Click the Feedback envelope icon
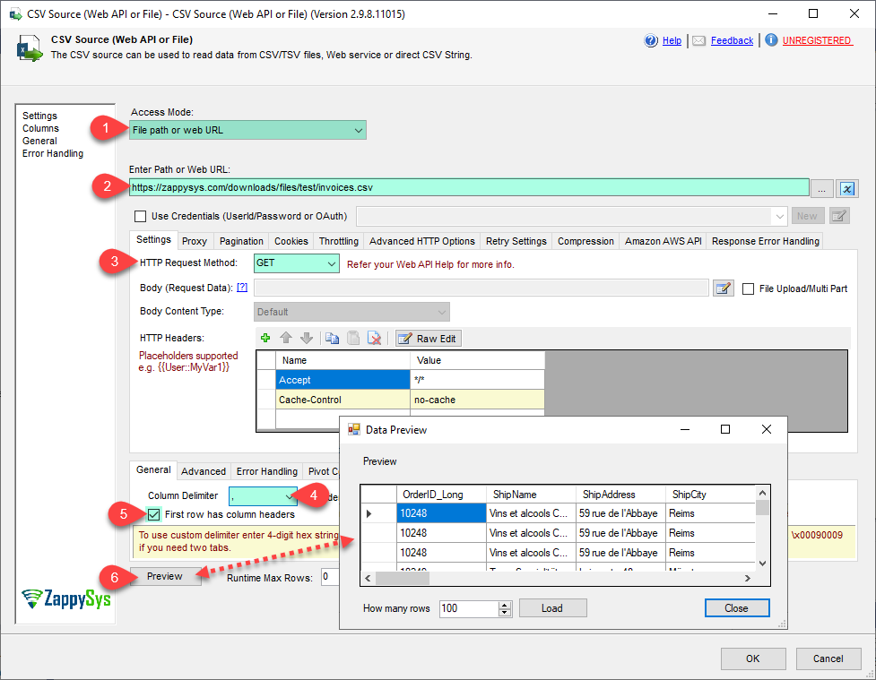 pyautogui.click(x=698, y=40)
